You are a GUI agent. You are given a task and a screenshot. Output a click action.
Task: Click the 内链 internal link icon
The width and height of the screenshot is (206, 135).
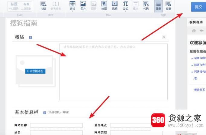(43, 6)
